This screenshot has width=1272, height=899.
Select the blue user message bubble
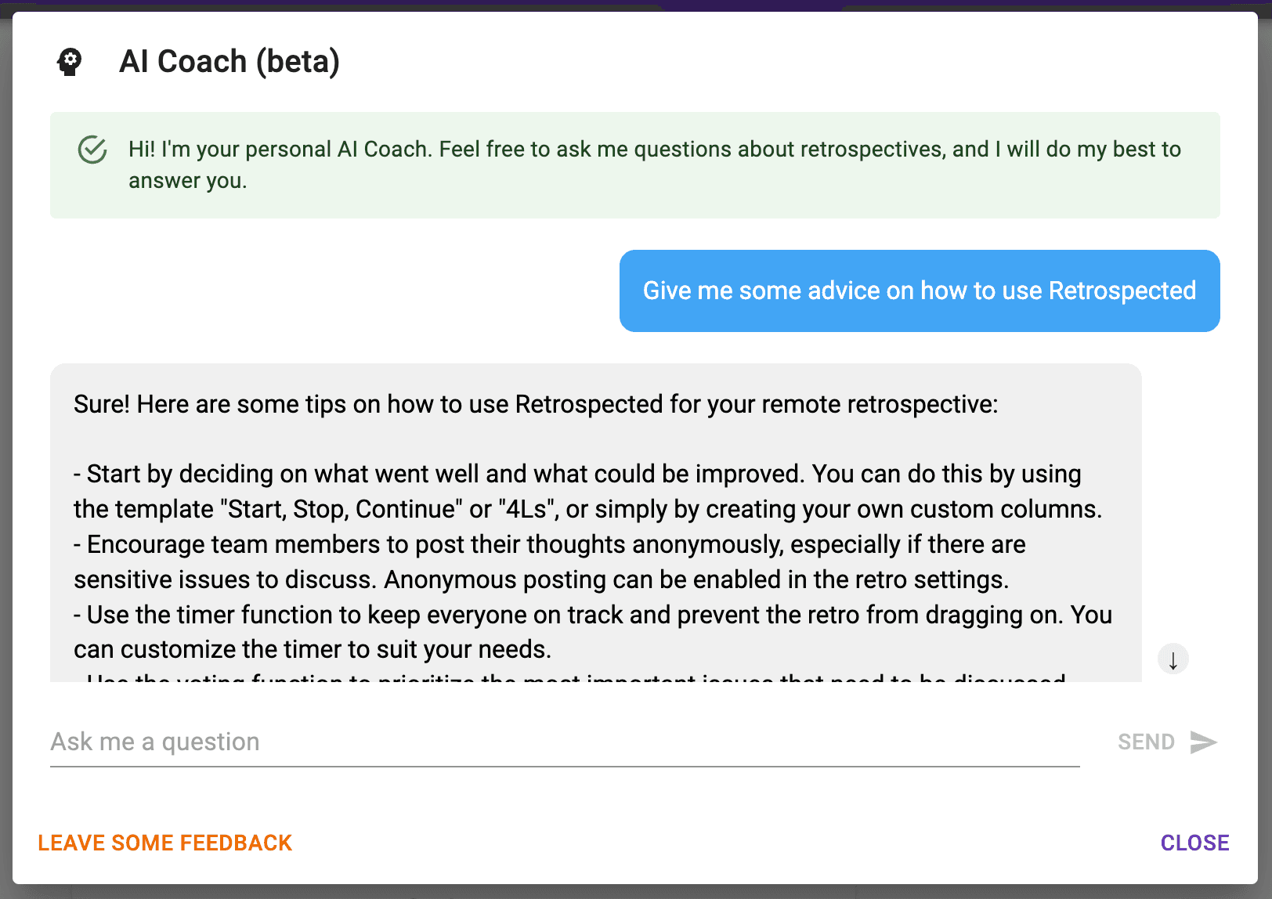click(920, 291)
